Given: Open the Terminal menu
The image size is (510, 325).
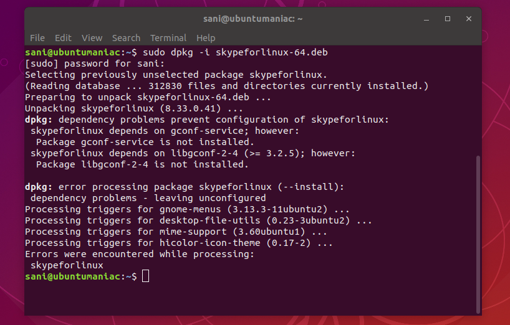Looking at the screenshot, I should 168,38.
